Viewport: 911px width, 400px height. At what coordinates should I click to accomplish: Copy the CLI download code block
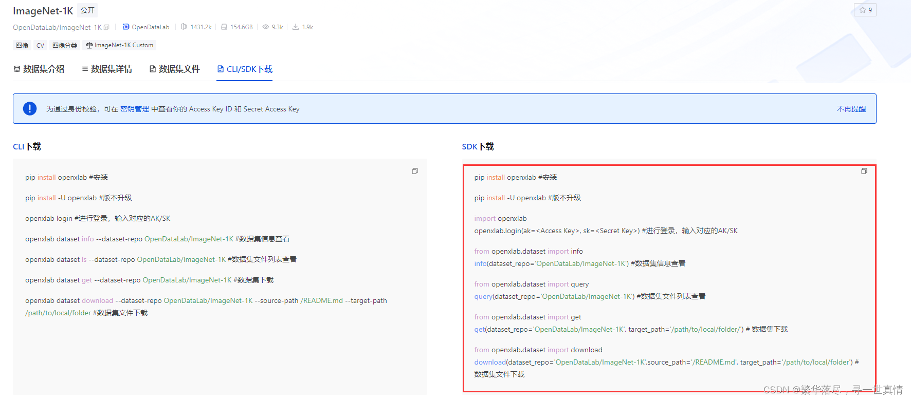point(415,171)
